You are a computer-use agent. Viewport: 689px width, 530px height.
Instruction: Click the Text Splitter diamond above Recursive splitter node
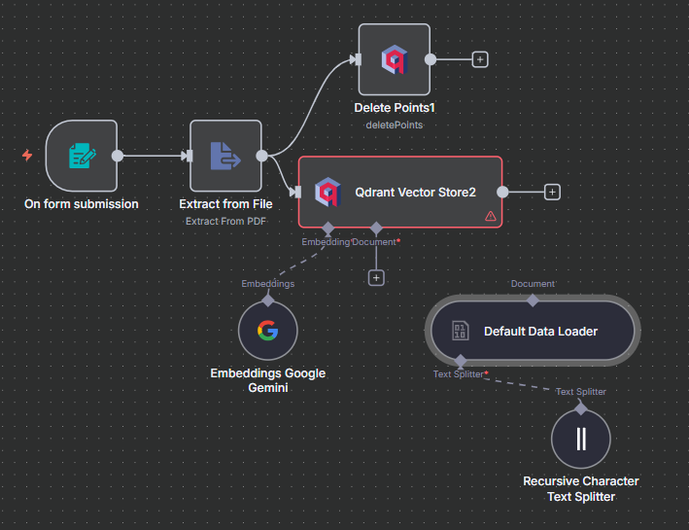click(581, 406)
